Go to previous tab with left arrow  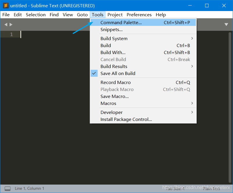tap(6, 24)
